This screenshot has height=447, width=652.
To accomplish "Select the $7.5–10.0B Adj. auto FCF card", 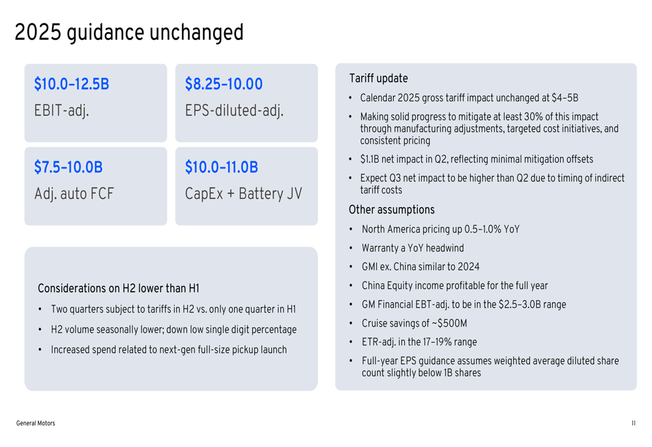I will 96,186.
